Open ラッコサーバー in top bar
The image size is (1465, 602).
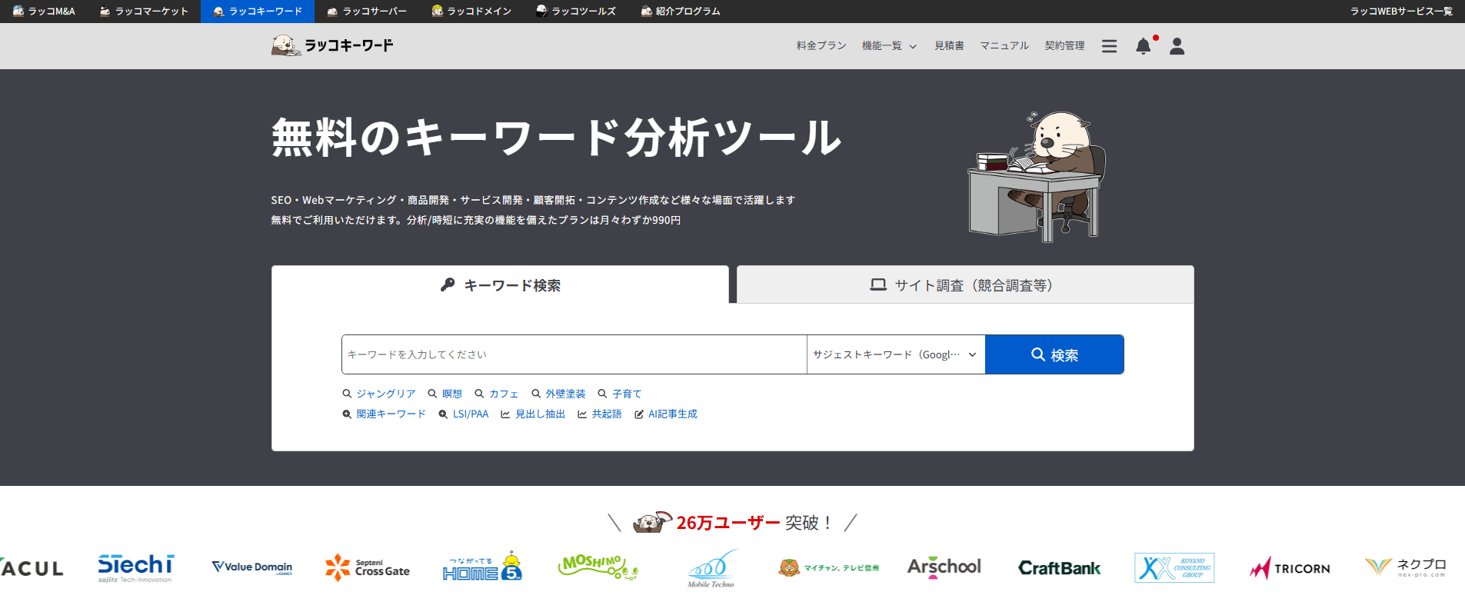(367, 12)
